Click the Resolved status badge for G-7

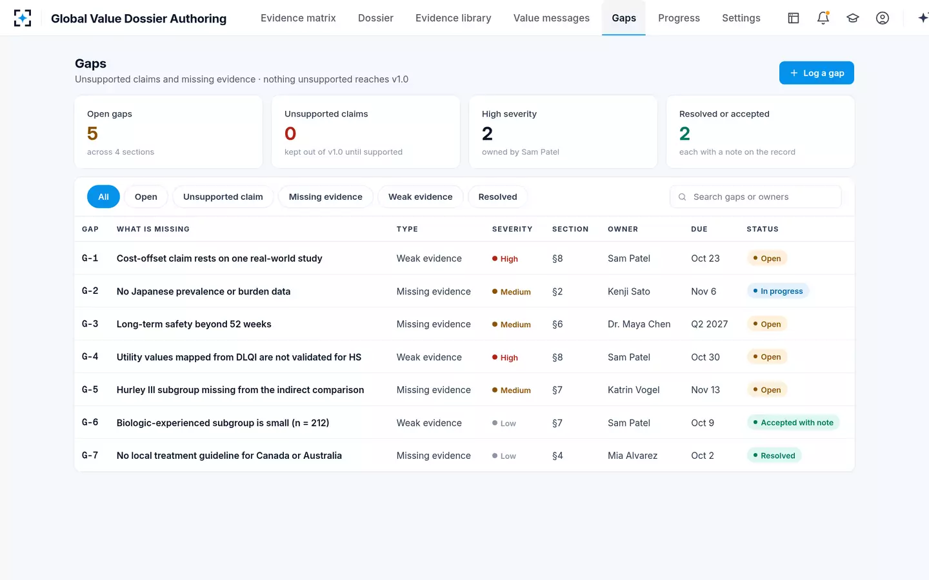[x=774, y=456]
